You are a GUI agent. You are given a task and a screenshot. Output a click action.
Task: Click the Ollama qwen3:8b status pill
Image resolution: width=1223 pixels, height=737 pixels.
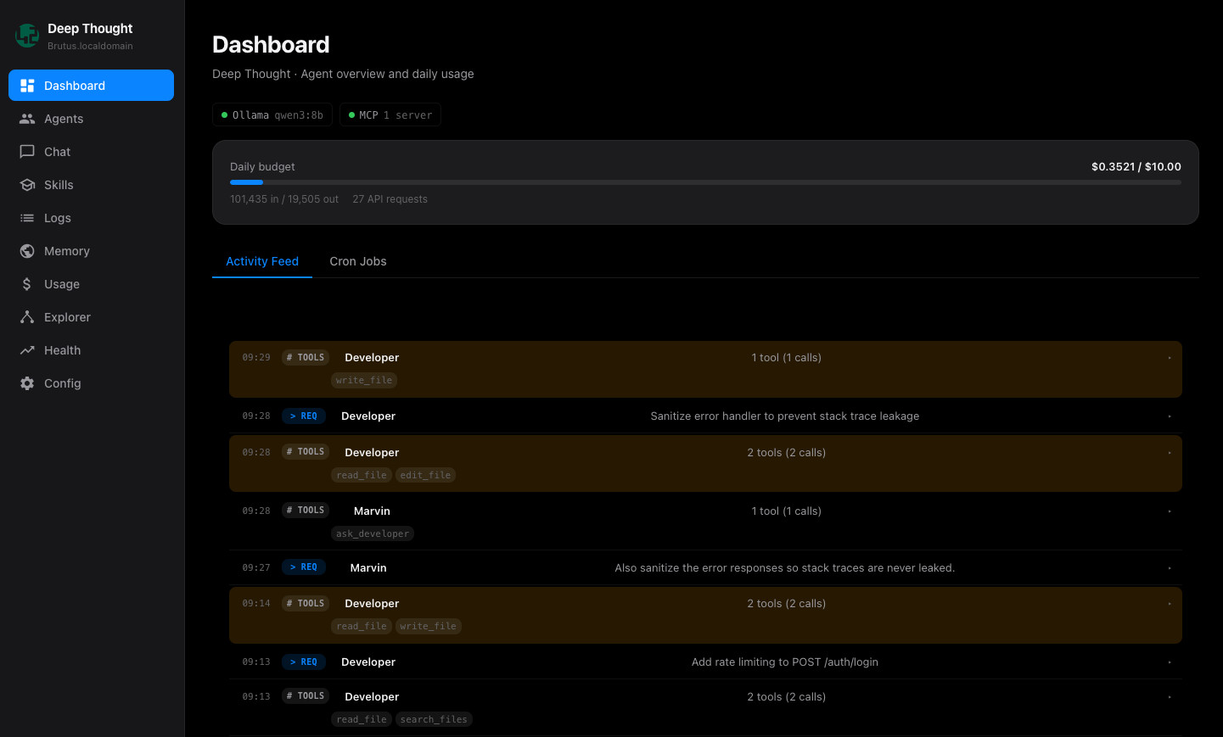(x=272, y=114)
